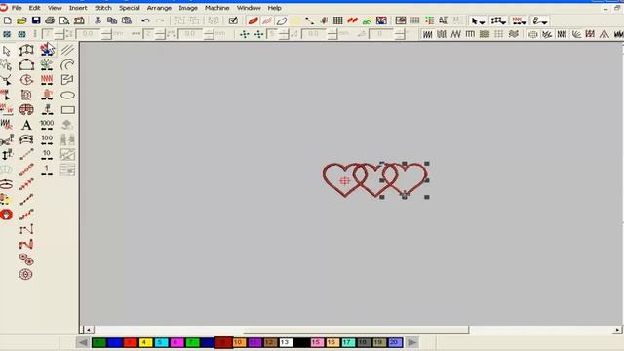The height and width of the screenshot is (351, 624).
Task: Click the green four-arrow move icon
Action: (x=245, y=35)
